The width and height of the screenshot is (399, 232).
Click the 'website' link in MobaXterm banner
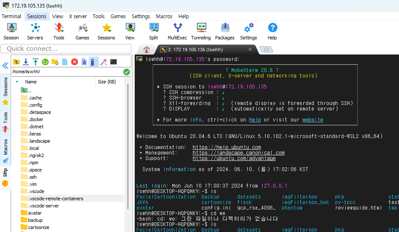tap(313, 120)
